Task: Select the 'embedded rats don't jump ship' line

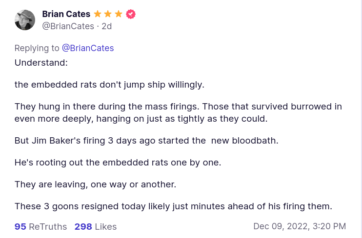Action: coord(109,85)
